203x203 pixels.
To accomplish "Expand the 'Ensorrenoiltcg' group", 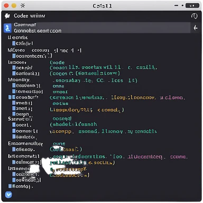I will click(25, 144).
